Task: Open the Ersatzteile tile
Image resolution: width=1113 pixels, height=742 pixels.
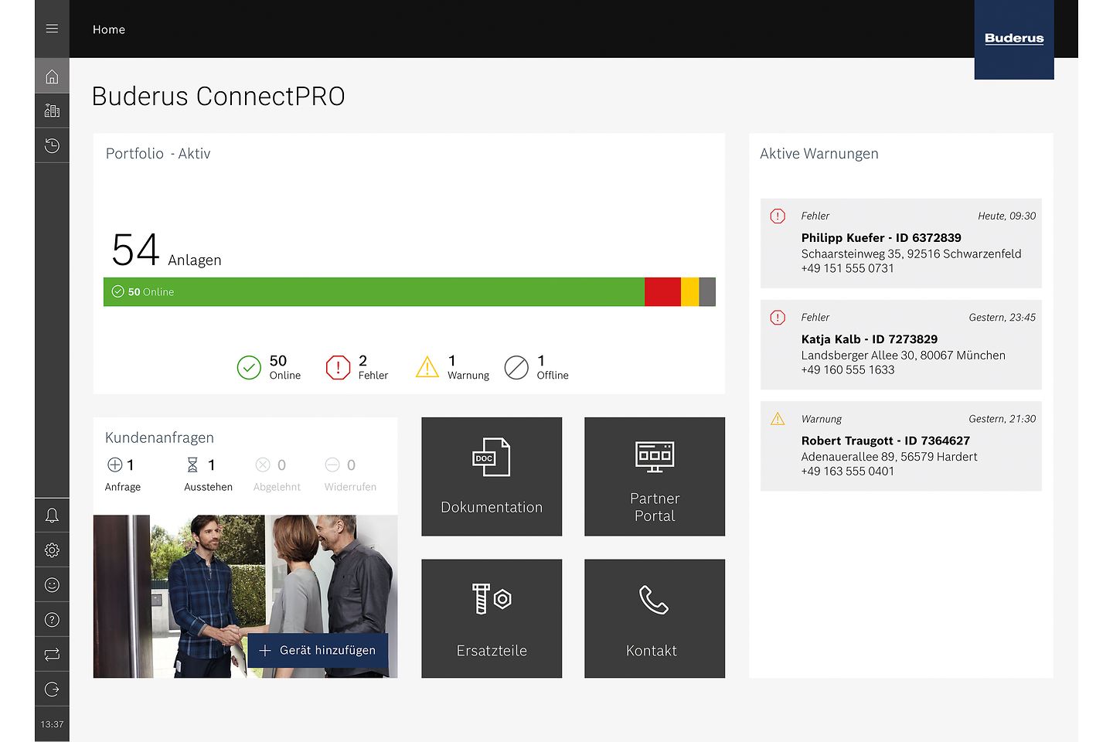Action: pyautogui.click(x=492, y=618)
